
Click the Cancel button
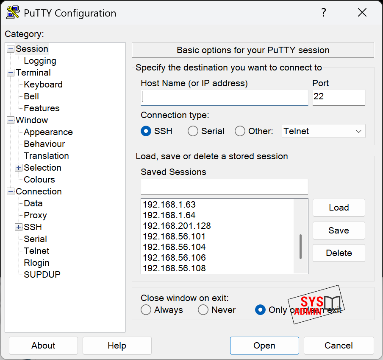tap(339, 345)
